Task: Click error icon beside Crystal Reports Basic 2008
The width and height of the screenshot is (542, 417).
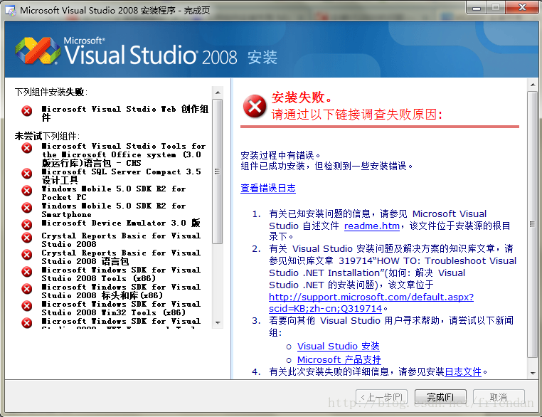Action: tap(26, 238)
